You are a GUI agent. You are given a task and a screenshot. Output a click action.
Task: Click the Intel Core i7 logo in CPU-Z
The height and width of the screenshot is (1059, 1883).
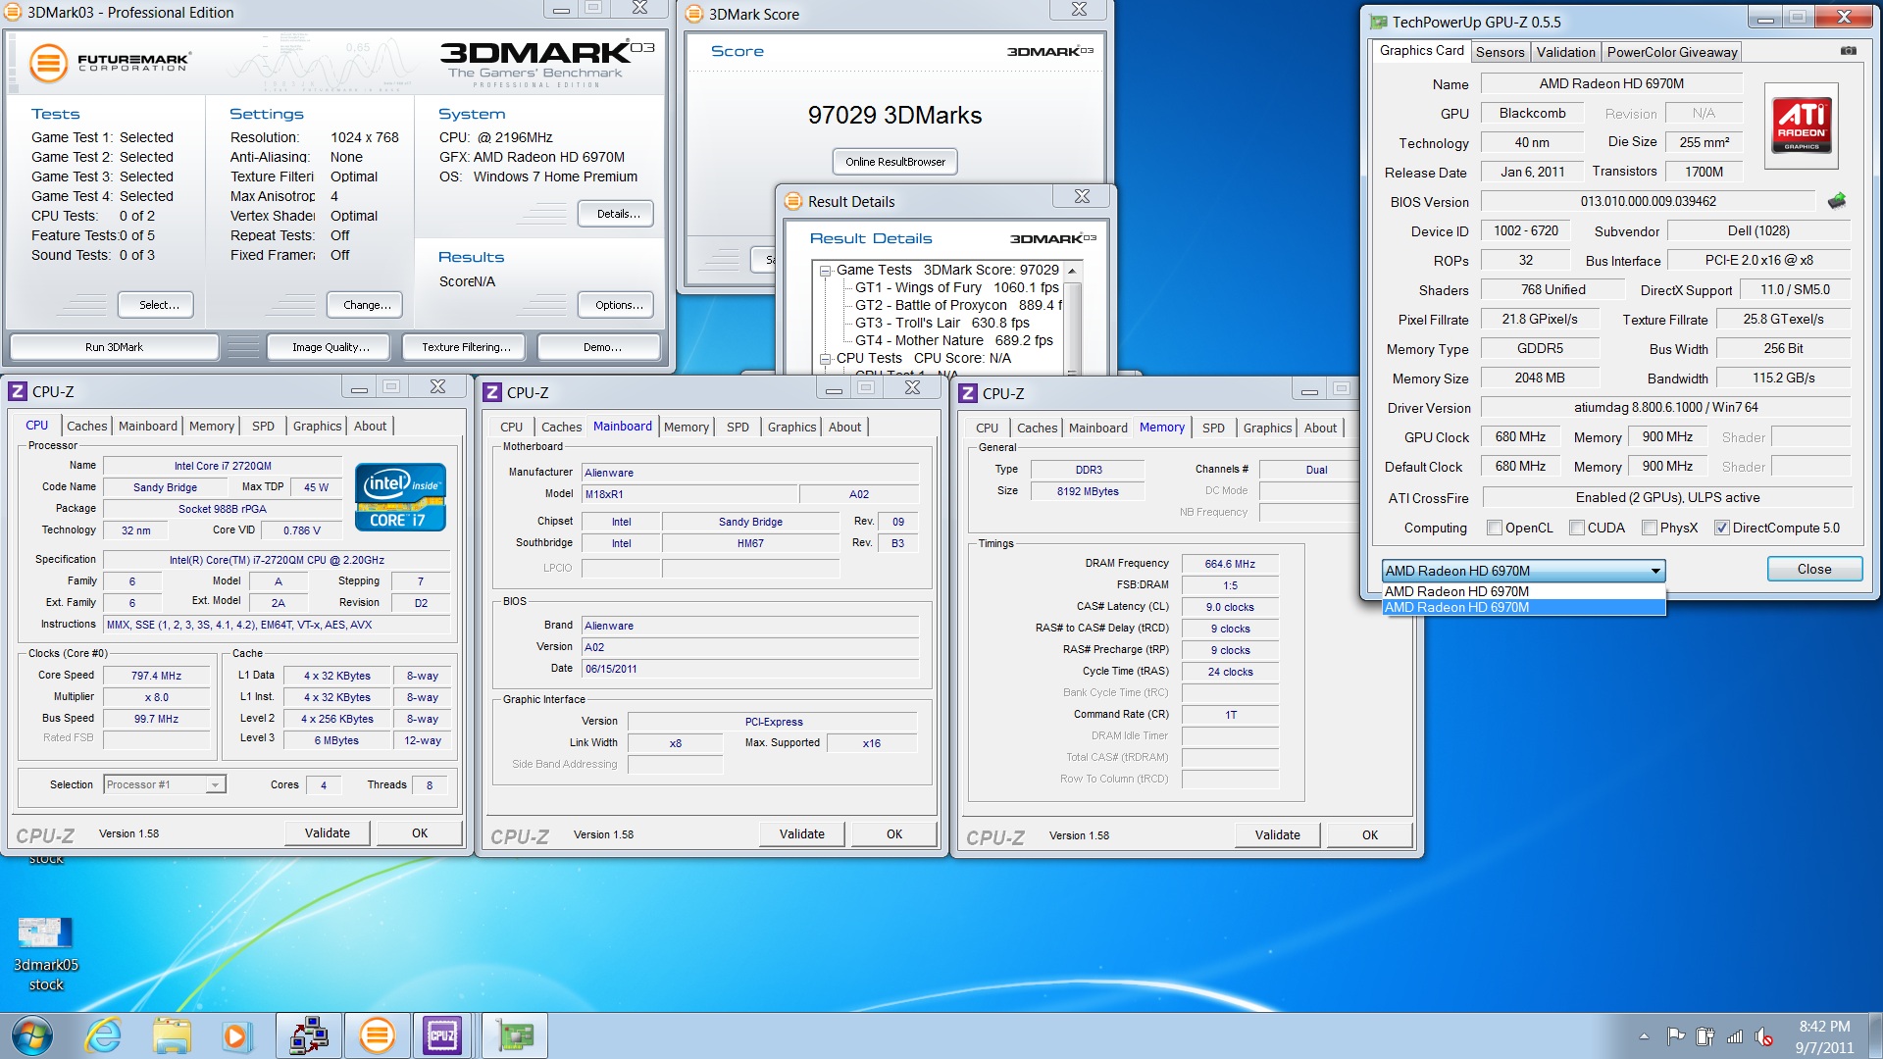[x=400, y=496]
